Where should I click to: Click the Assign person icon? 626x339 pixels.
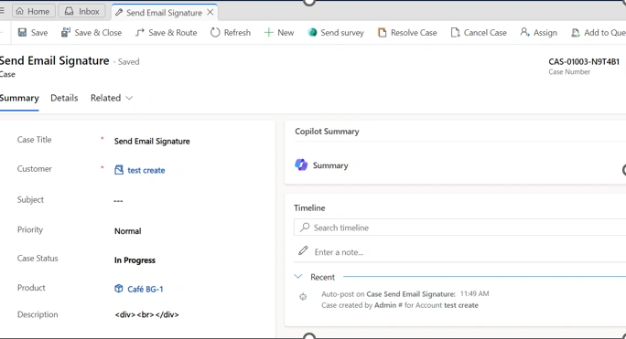pos(524,32)
